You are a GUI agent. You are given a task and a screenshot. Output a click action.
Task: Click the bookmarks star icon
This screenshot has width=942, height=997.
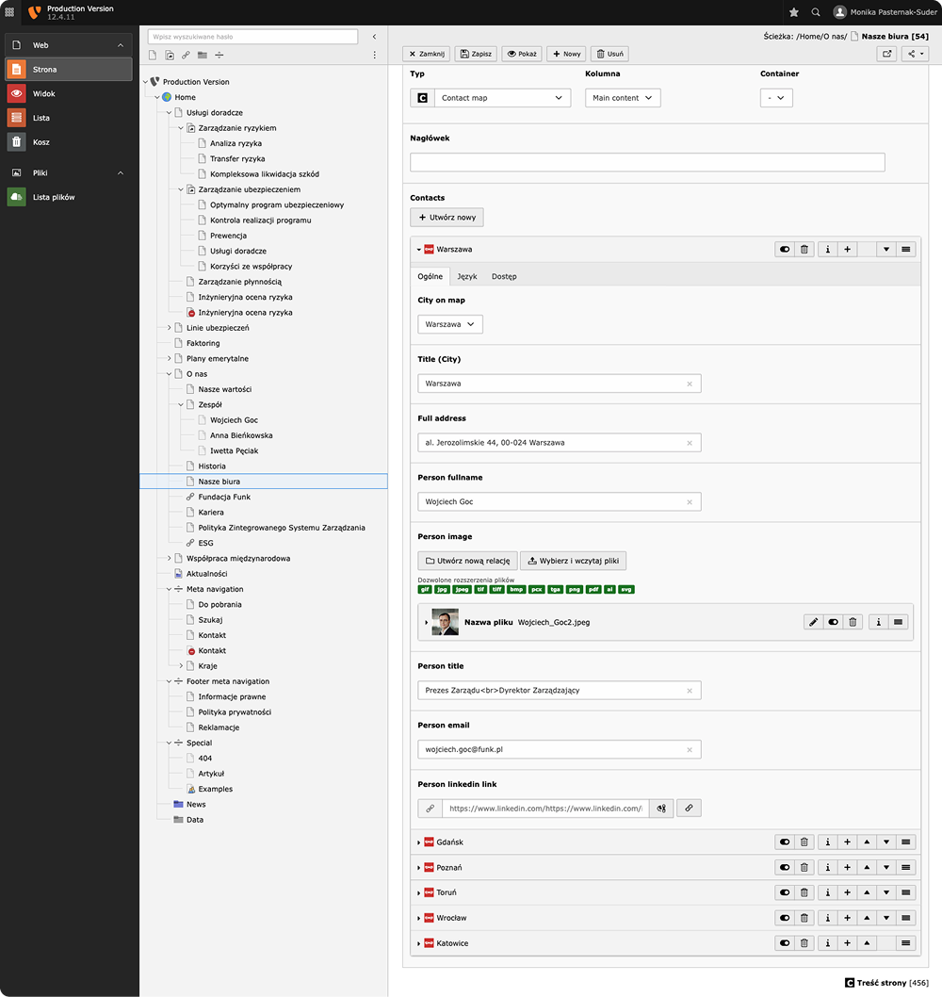[794, 12]
